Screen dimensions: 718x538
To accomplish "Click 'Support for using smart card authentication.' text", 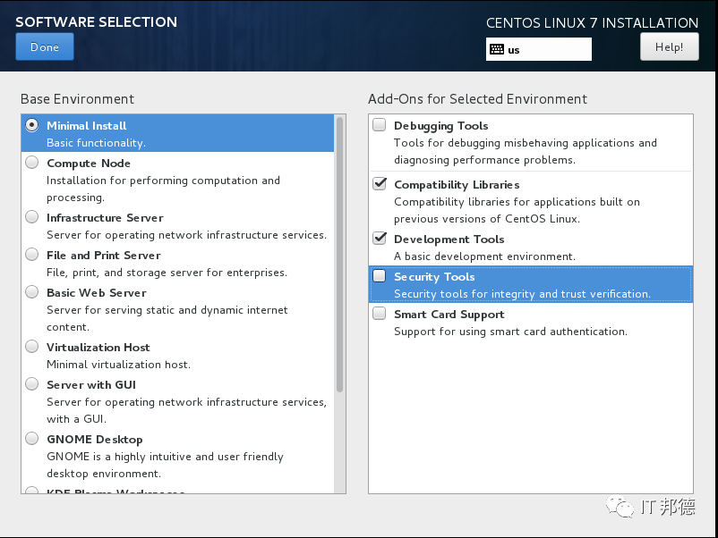I will click(510, 331).
